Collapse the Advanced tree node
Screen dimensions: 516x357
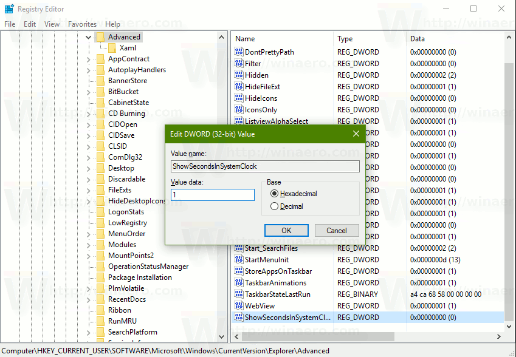coord(89,38)
